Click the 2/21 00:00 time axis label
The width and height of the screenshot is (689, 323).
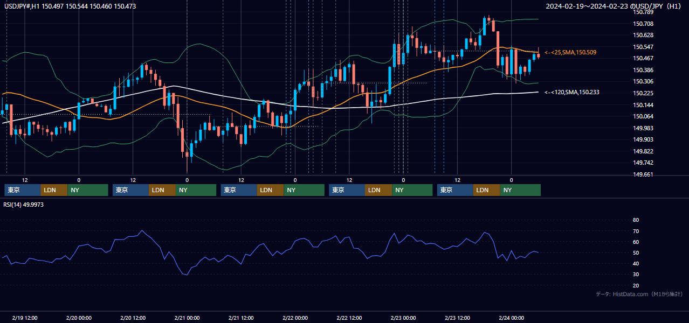pyautogui.click(x=187, y=318)
